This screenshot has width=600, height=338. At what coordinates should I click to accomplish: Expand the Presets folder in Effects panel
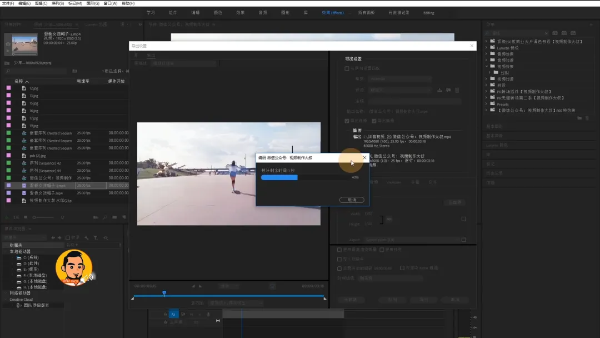(486, 104)
